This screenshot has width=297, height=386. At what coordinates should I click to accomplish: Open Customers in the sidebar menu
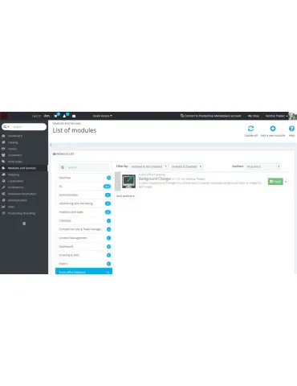[14, 155]
